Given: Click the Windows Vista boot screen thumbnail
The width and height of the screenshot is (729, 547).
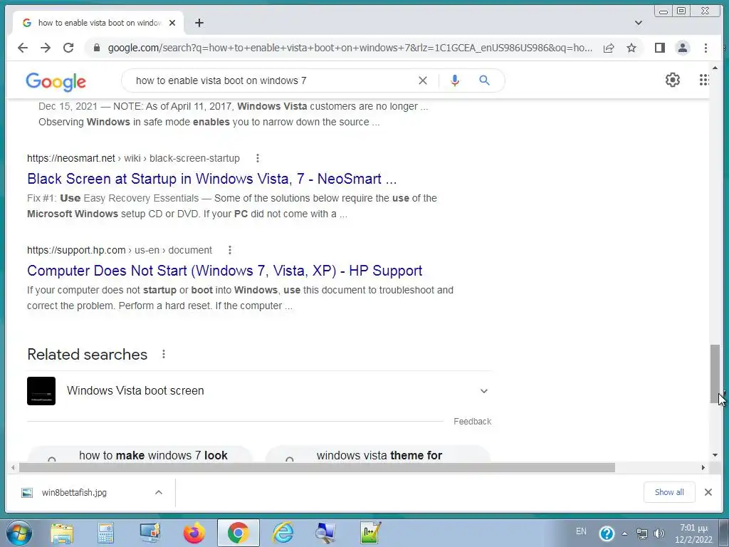Looking at the screenshot, I should (41, 391).
